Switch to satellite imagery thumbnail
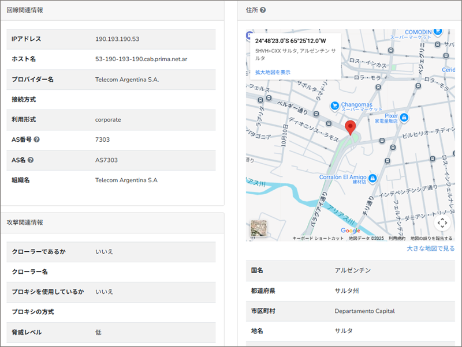The height and width of the screenshot is (347, 462). point(259,228)
